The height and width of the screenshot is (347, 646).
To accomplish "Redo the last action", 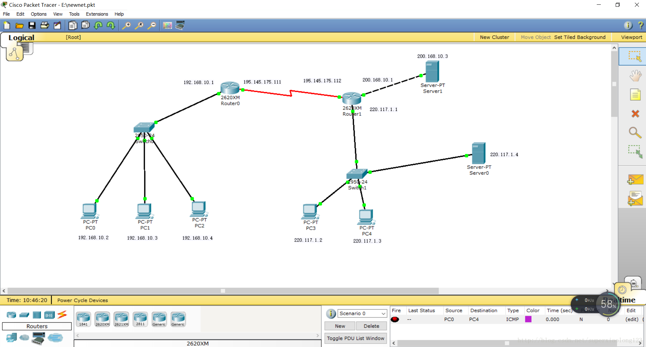I will tap(111, 25).
